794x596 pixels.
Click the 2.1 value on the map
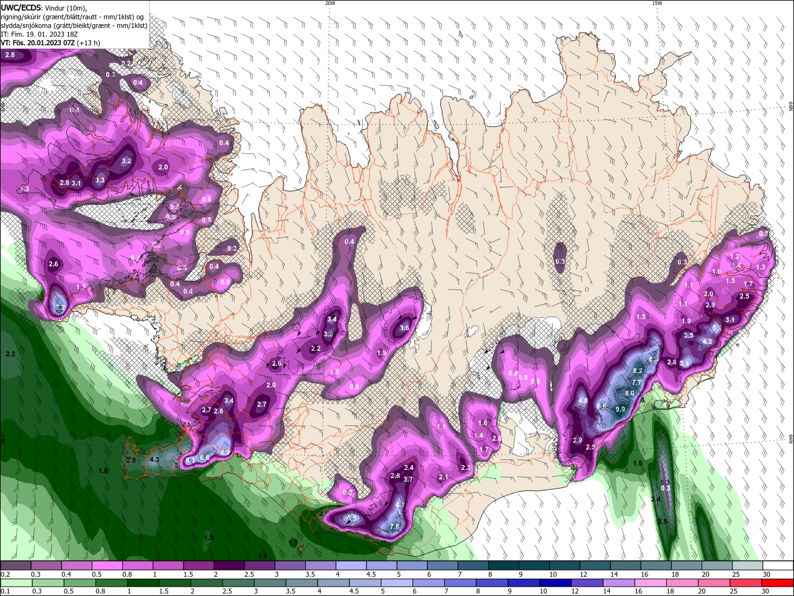coord(443,477)
